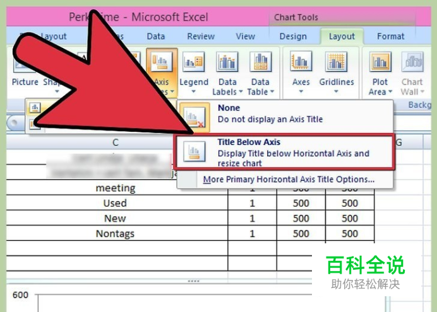The width and height of the screenshot is (437, 312).
Task: Click the Axis Titles ribbon icon
Action: (162, 62)
